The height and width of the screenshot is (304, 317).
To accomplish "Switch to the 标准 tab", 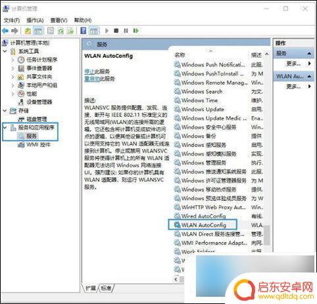I will pos(106,288).
